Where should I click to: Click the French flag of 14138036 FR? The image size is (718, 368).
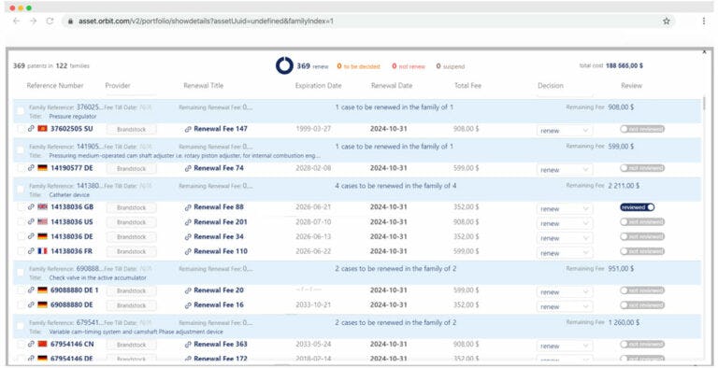(x=43, y=251)
